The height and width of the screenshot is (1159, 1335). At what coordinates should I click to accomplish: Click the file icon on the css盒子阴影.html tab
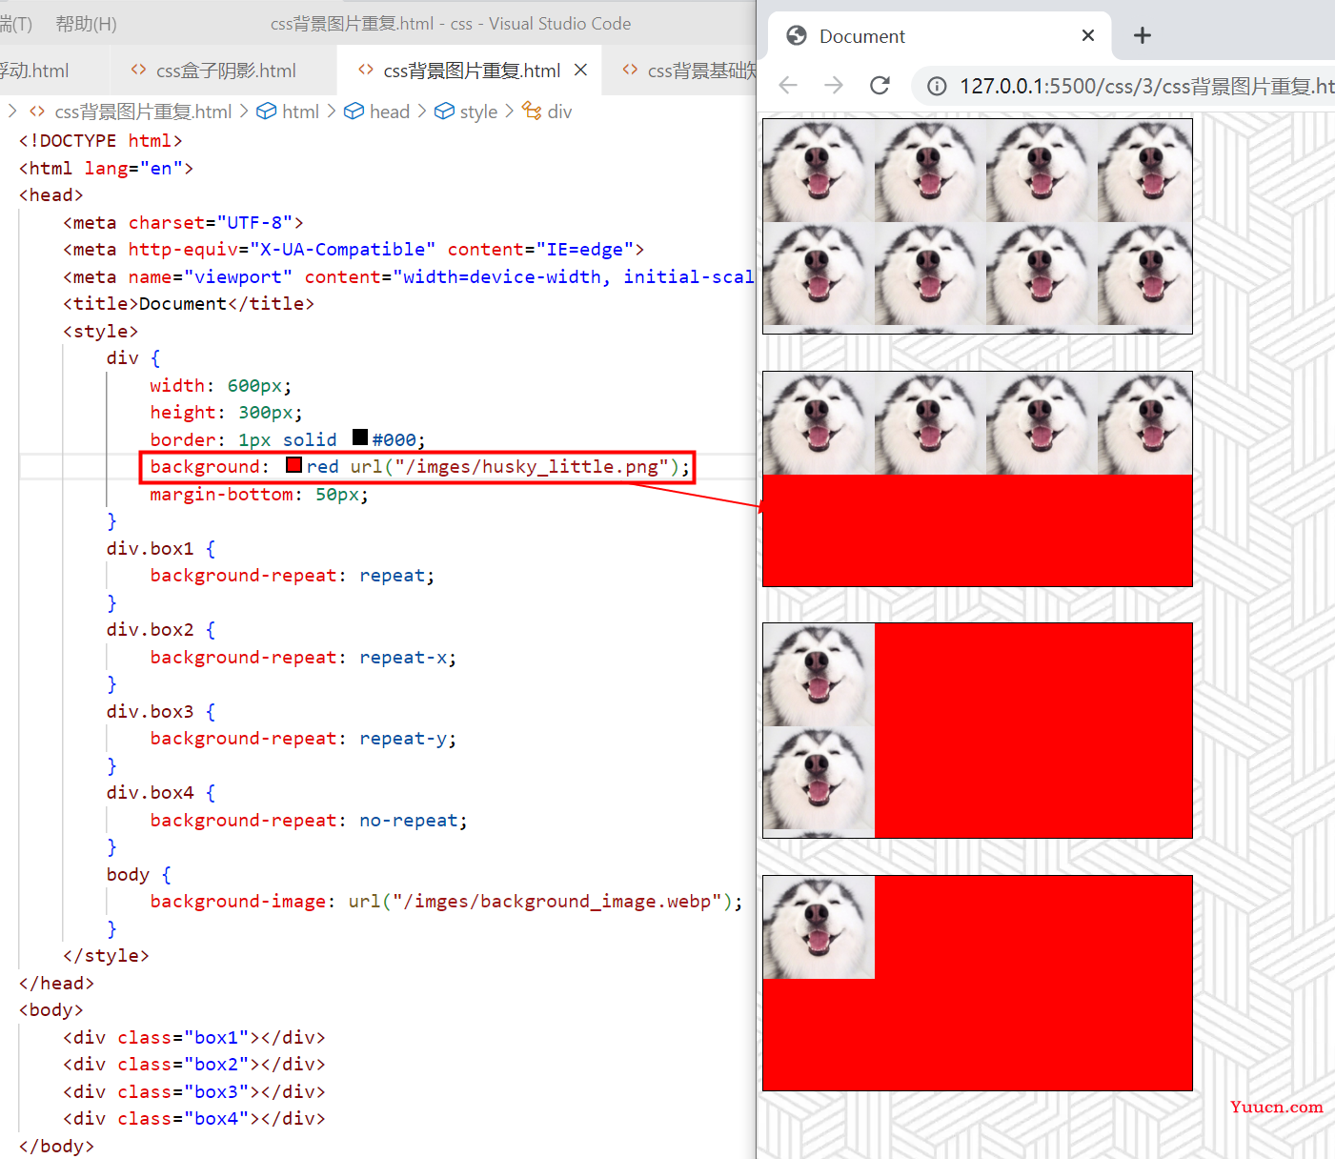pyautogui.click(x=138, y=70)
